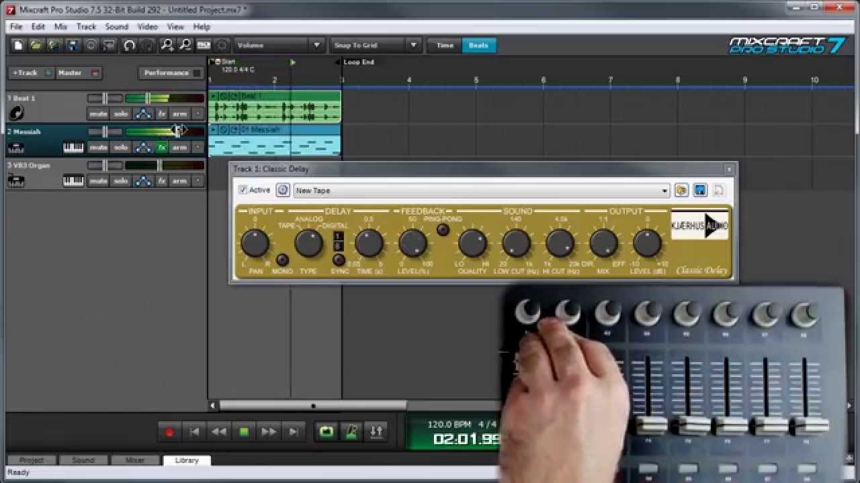Zoom out with magnifier minus icon

click(185, 46)
